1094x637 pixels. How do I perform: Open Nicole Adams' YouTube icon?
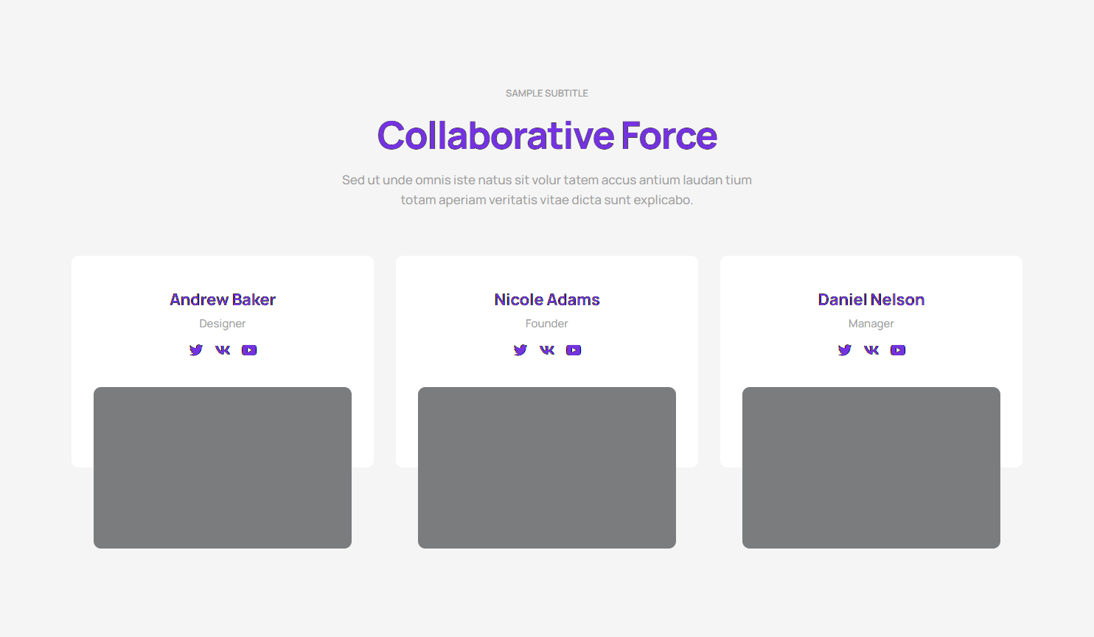(574, 350)
